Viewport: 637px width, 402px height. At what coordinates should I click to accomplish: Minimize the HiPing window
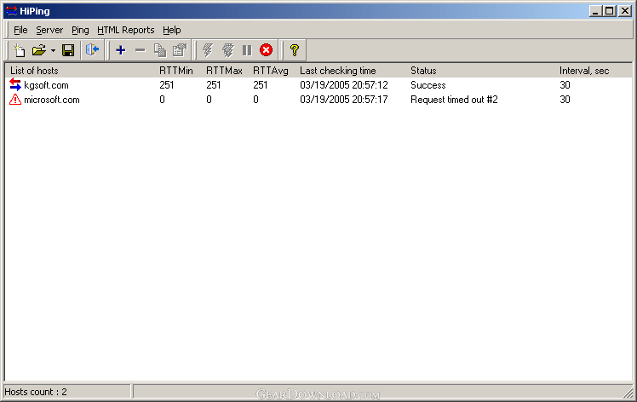coord(595,11)
